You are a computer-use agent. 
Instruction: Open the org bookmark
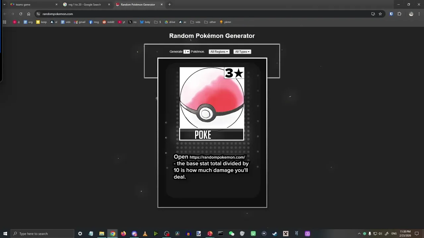coord(28,22)
